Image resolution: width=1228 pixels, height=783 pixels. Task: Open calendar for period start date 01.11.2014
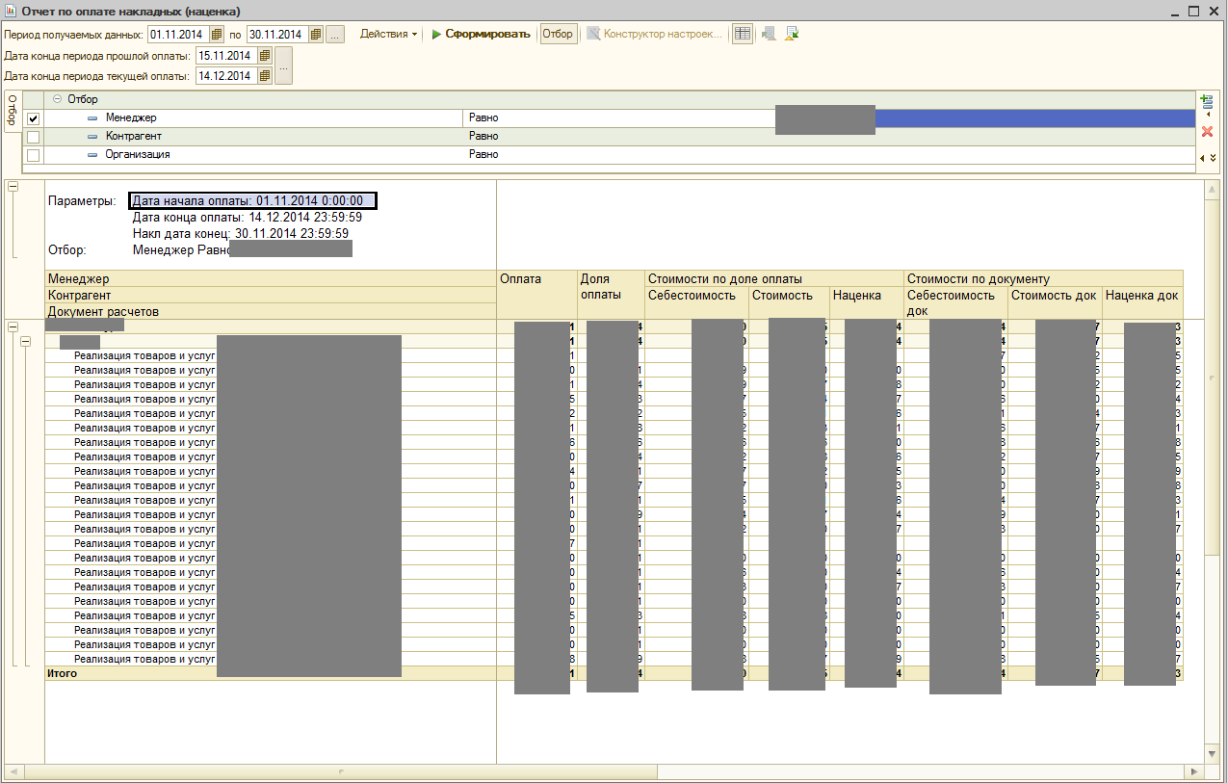click(x=217, y=35)
